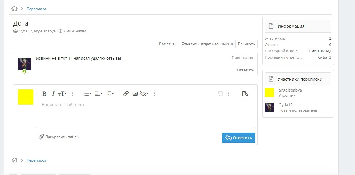Click the Дота conversation title
This screenshot has width=355, height=175.
pyautogui.click(x=21, y=23)
